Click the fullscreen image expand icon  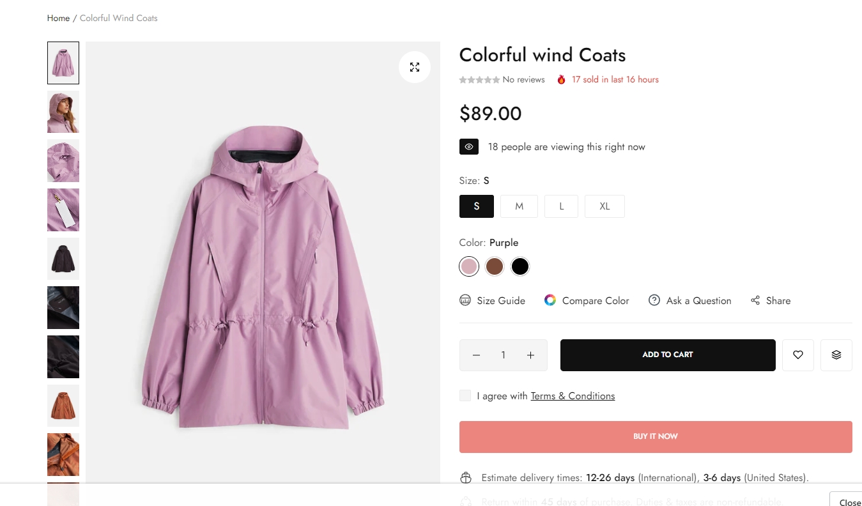pyautogui.click(x=415, y=67)
